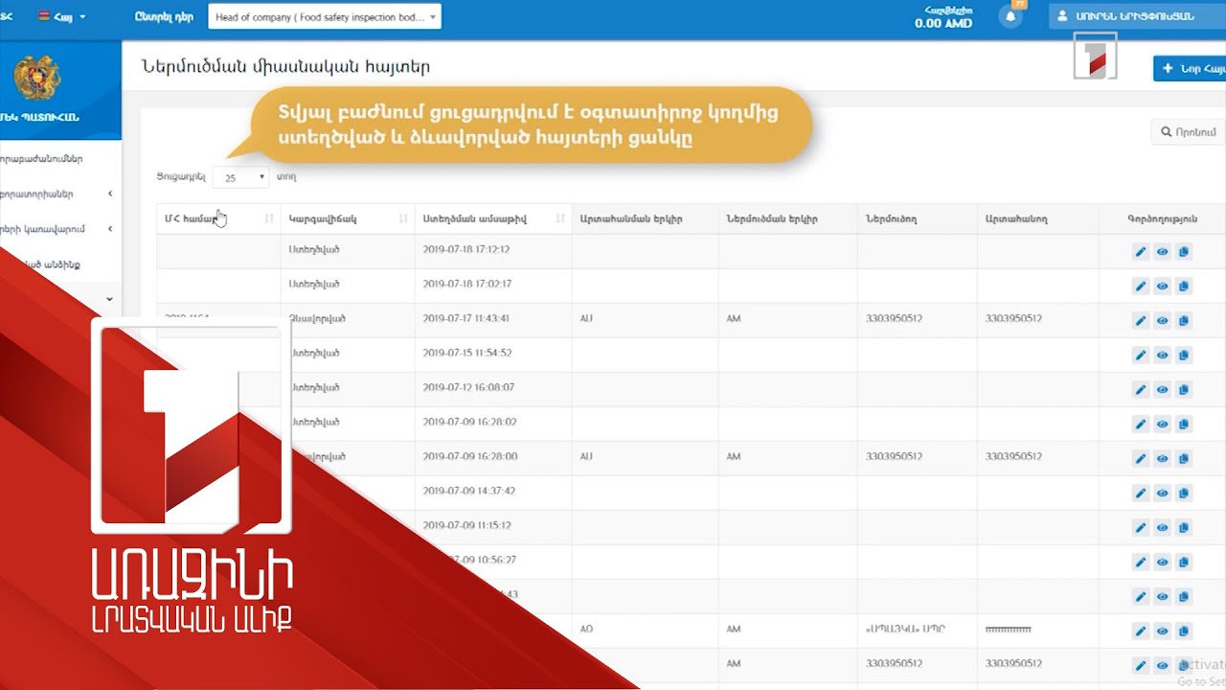Copy the request created 2019-07-09 11:15:12
1226x690 pixels.
pos(1184,528)
